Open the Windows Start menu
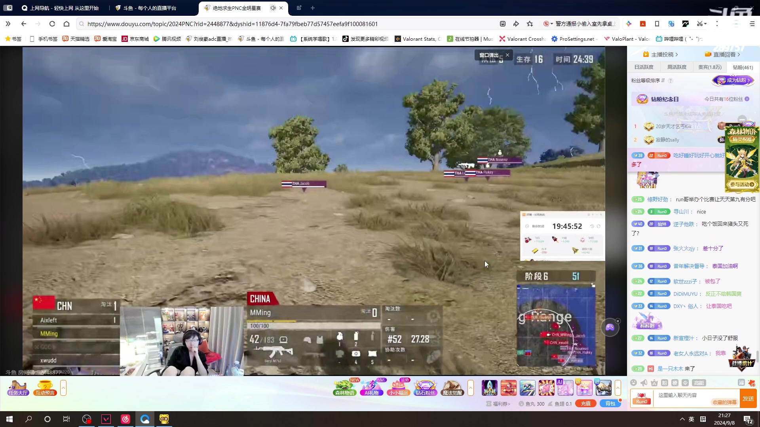760x427 pixels. tap(9, 419)
